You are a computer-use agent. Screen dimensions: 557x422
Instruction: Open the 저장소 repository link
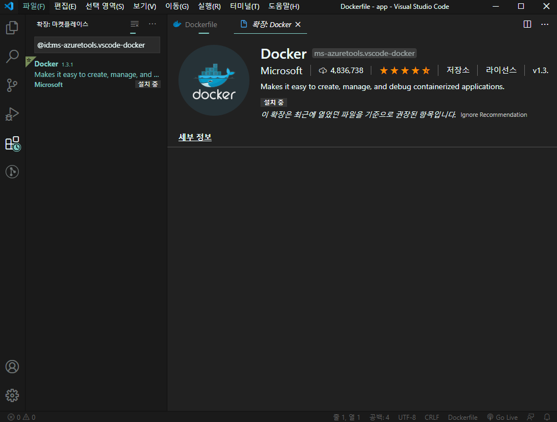[458, 70]
